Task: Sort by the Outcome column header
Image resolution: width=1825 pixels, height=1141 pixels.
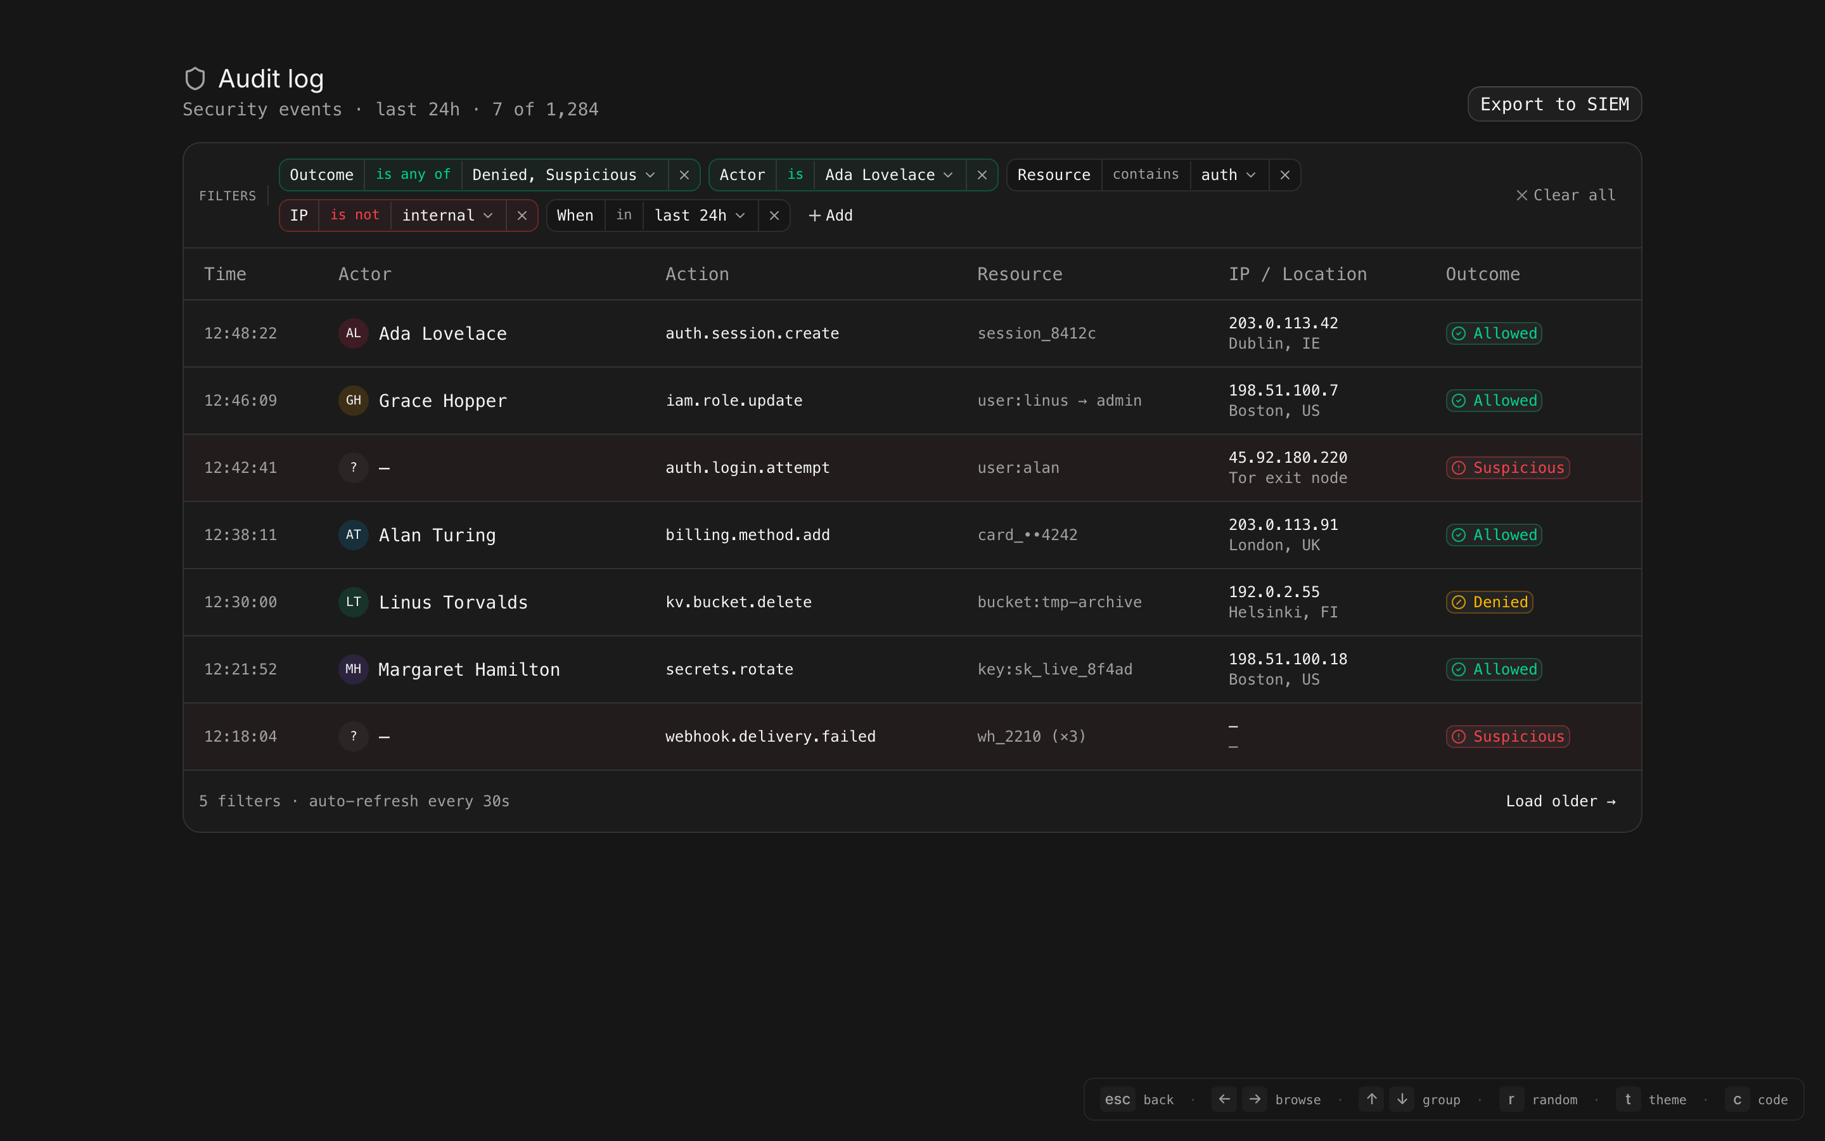Action: point(1482,274)
